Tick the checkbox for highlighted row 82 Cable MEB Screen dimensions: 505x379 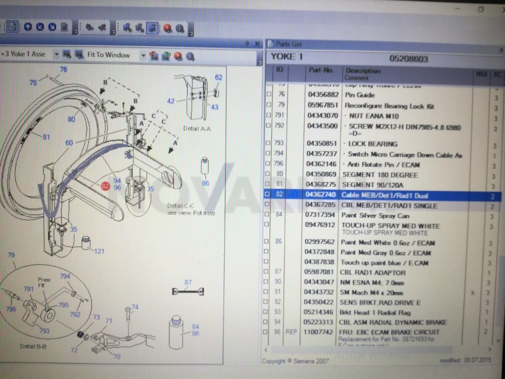coord(267,194)
